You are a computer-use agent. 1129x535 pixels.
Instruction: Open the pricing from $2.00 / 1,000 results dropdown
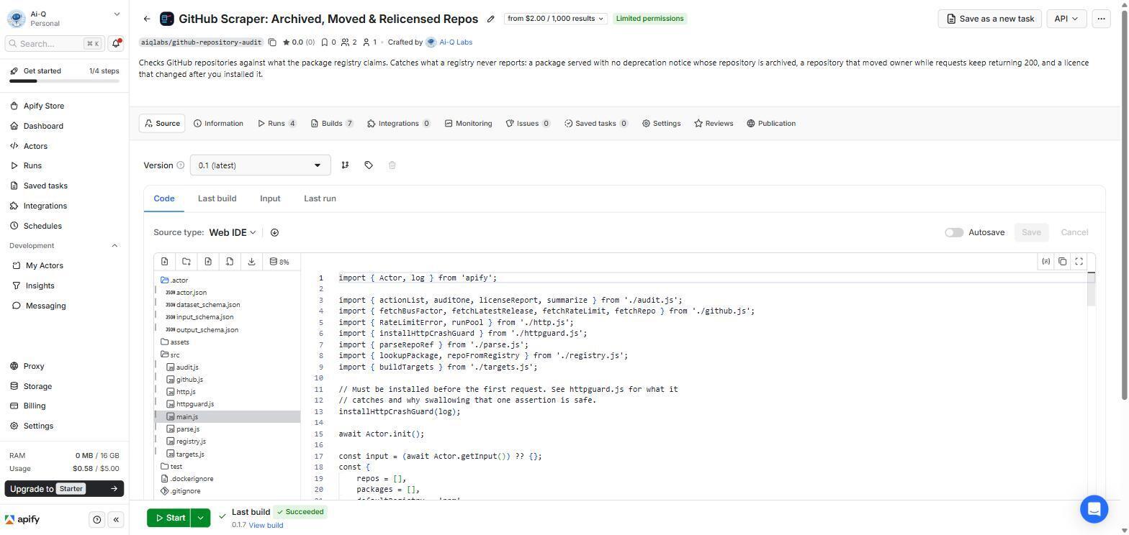click(x=555, y=19)
